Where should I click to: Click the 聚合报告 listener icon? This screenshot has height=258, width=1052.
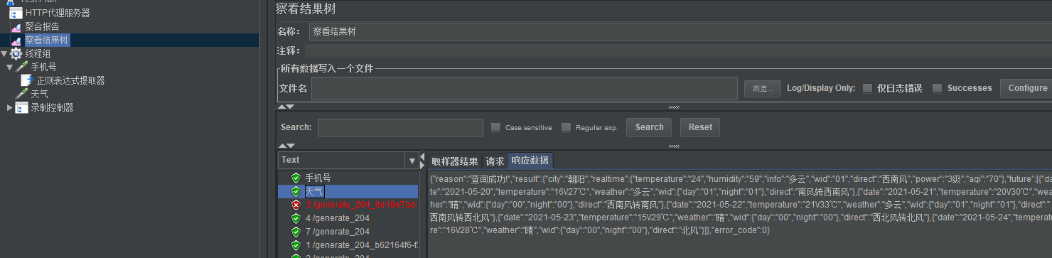(x=16, y=26)
